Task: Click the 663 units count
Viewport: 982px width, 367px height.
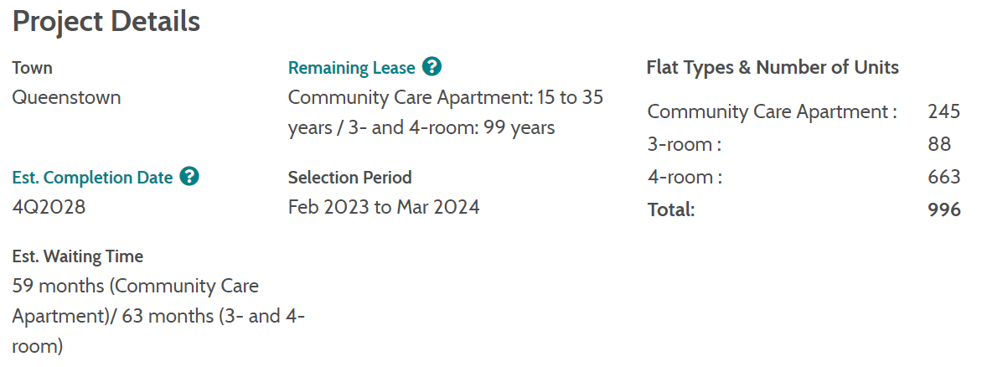Action: coord(943,177)
